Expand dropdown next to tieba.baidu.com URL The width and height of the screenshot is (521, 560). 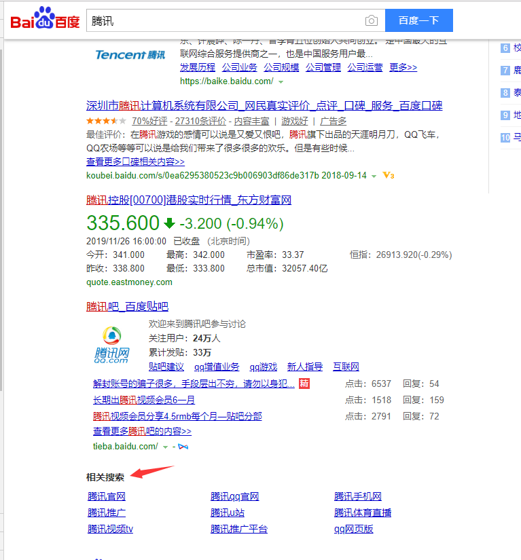click(x=165, y=447)
